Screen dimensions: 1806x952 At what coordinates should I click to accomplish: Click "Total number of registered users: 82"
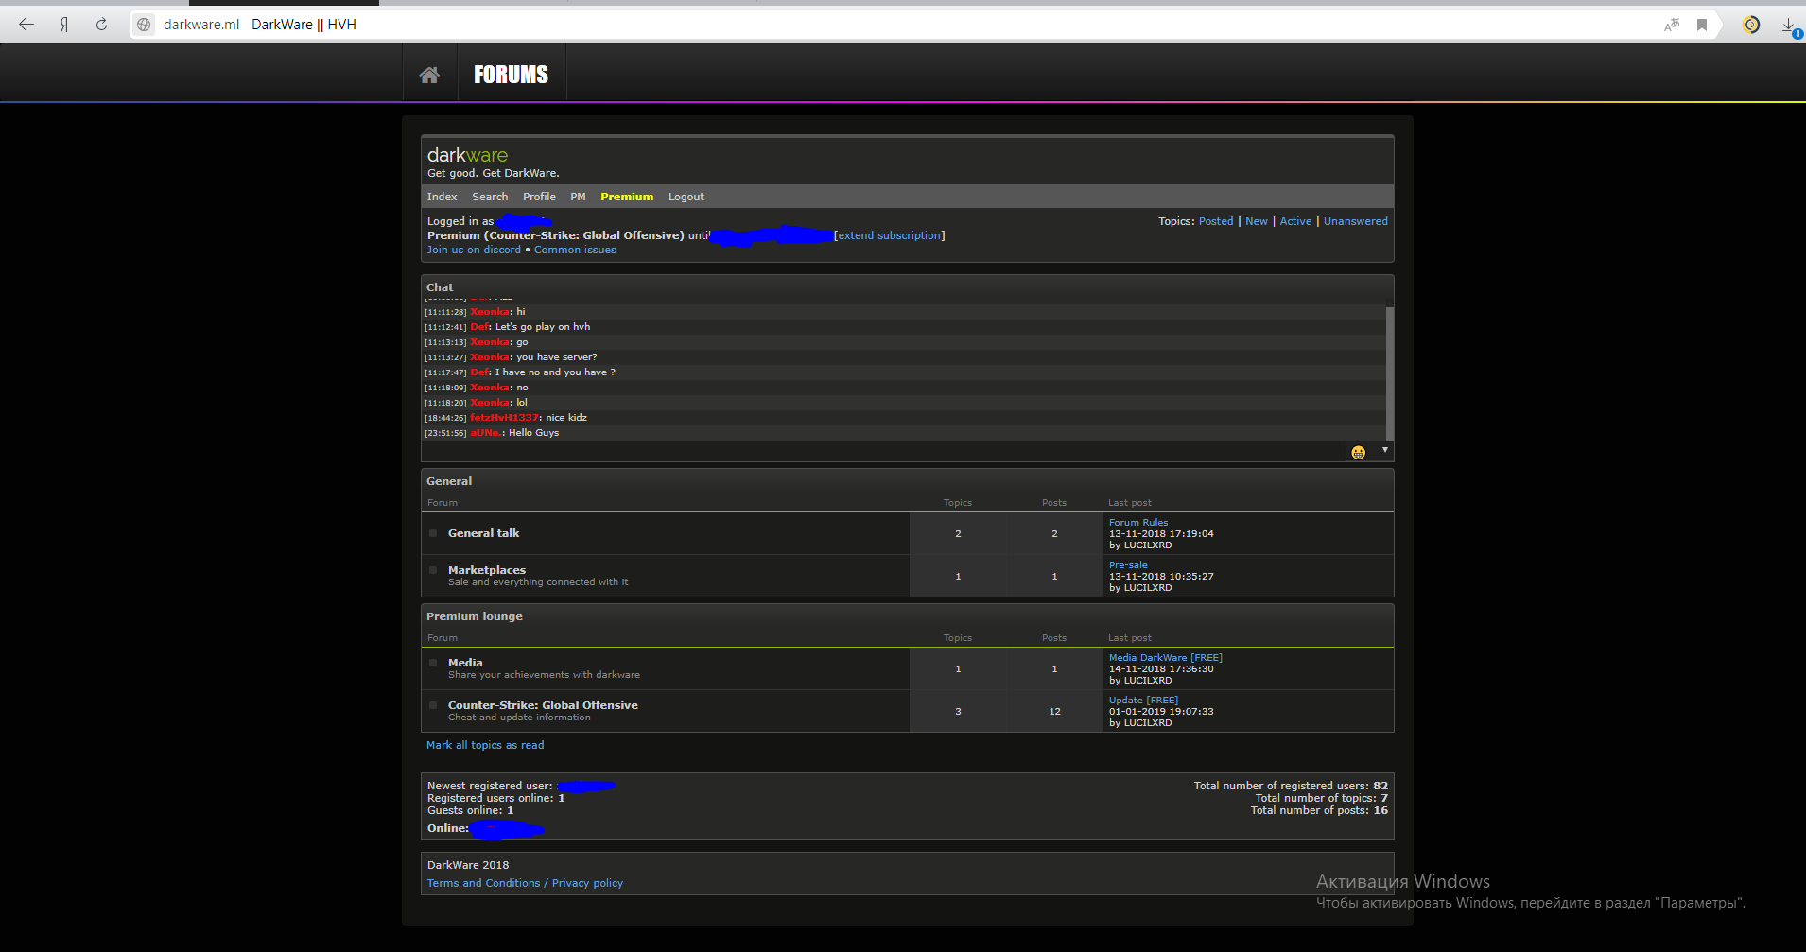point(1291,786)
